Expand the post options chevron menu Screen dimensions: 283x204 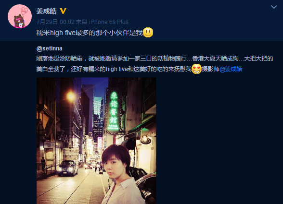click(274, 7)
